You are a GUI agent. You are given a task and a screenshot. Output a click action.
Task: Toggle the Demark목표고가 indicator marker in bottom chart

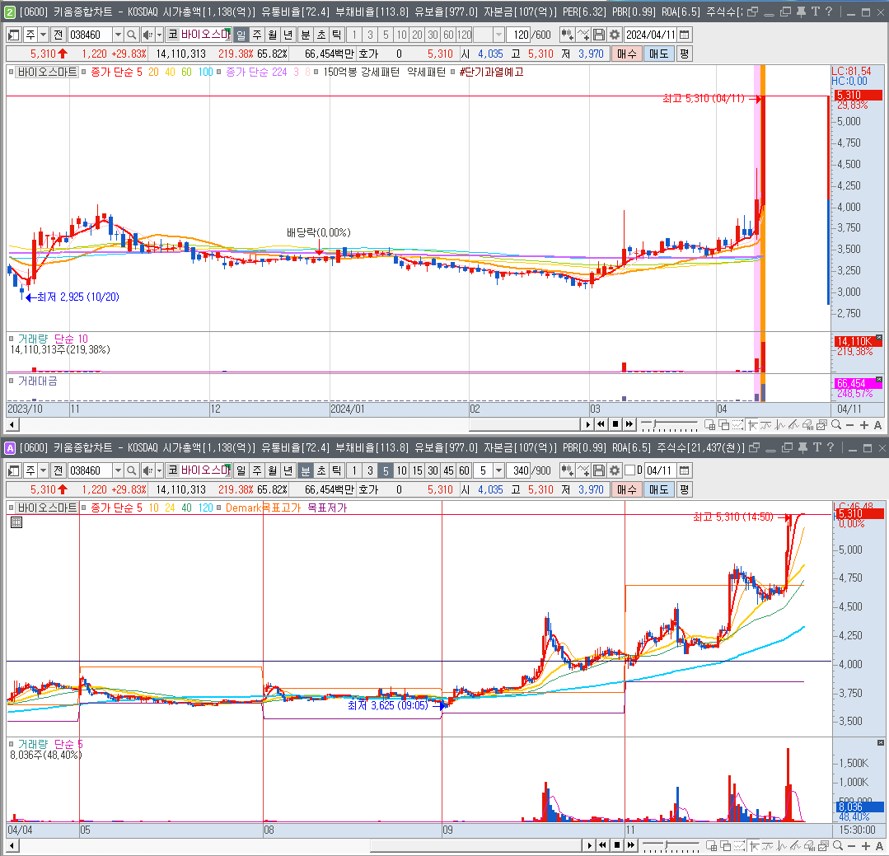219,508
